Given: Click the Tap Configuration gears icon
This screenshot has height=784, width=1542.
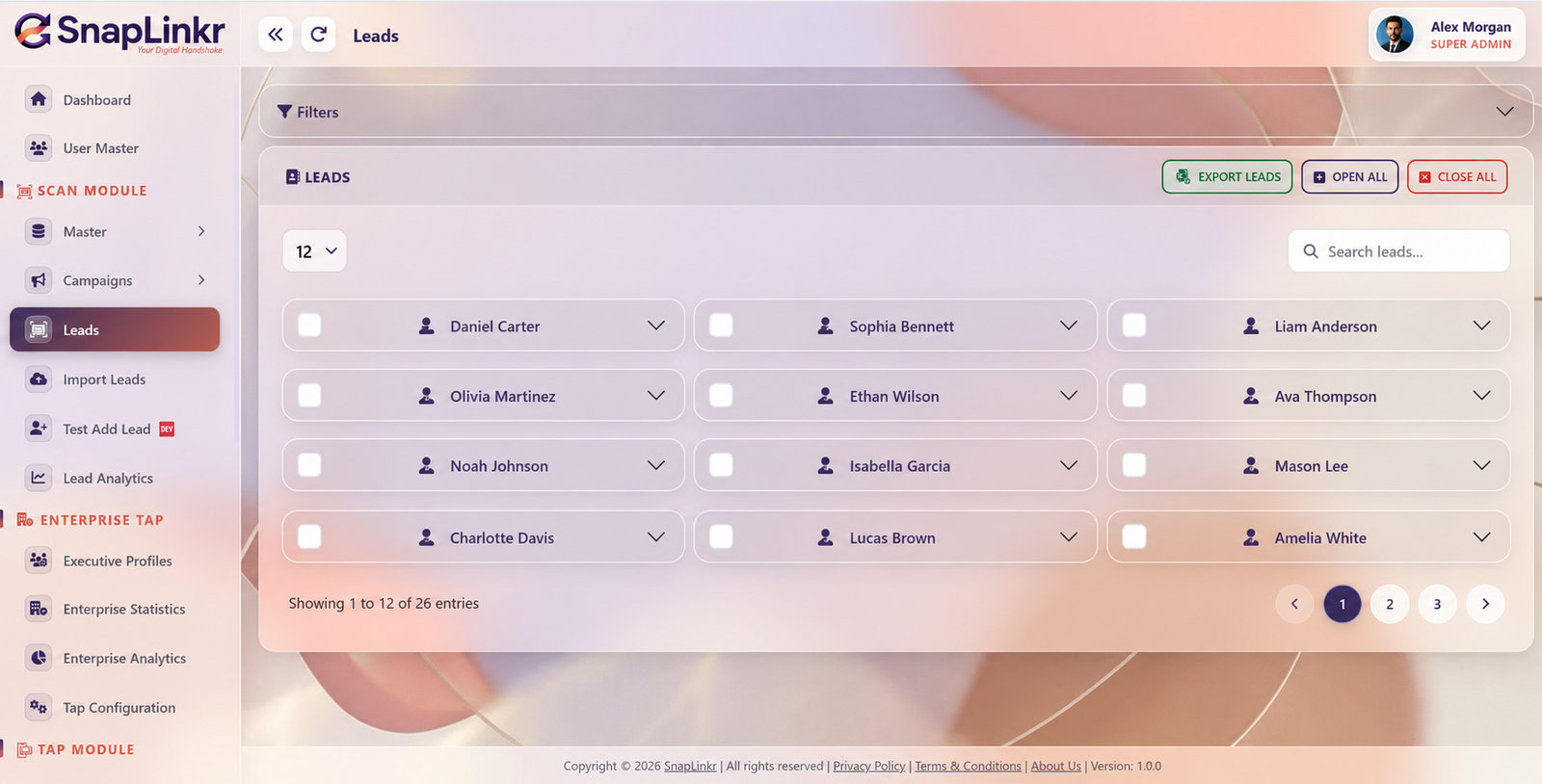Looking at the screenshot, I should click(x=39, y=707).
